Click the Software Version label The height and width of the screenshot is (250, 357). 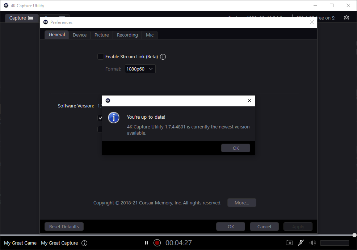pyautogui.click(x=76, y=106)
